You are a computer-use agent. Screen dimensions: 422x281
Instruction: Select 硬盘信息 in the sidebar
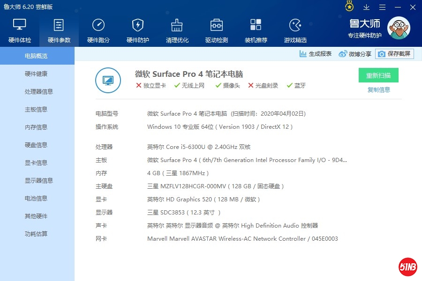tap(36, 145)
